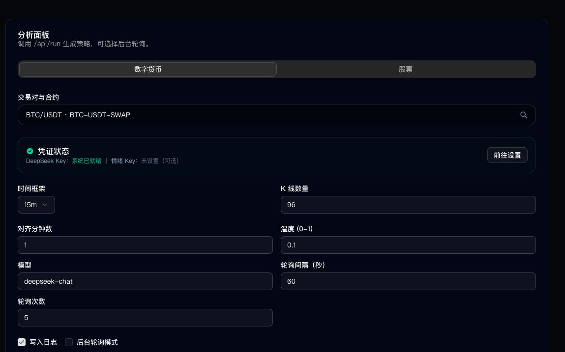Toggle 写入日志 logging option off
Image resolution: width=565 pixels, height=352 pixels.
pyautogui.click(x=22, y=342)
